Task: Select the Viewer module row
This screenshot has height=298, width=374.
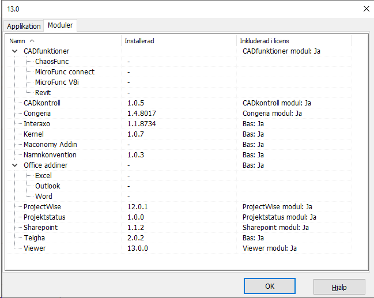Action: (179, 248)
